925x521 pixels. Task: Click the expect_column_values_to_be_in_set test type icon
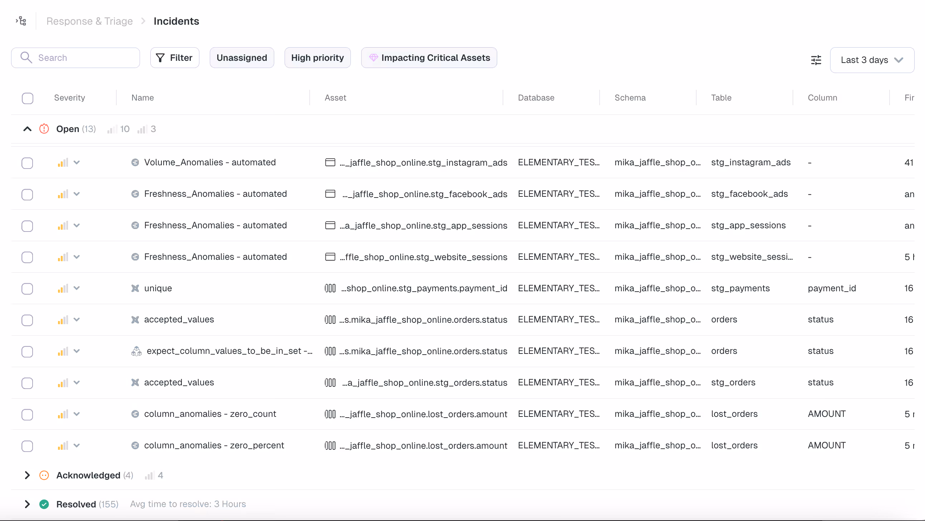point(136,351)
